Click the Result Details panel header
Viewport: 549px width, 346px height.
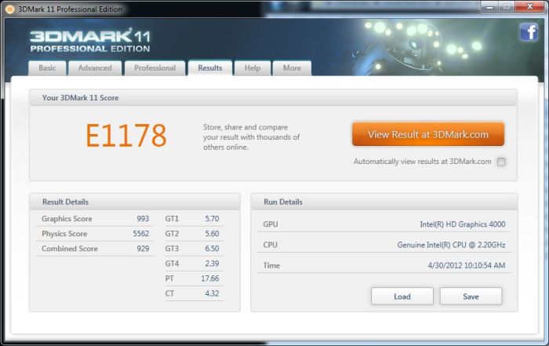click(x=135, y=202)
